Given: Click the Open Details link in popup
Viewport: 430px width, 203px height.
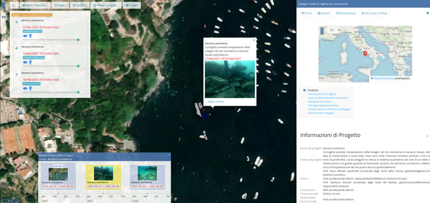Looking at the screenshot, I should tap(216, 102).
